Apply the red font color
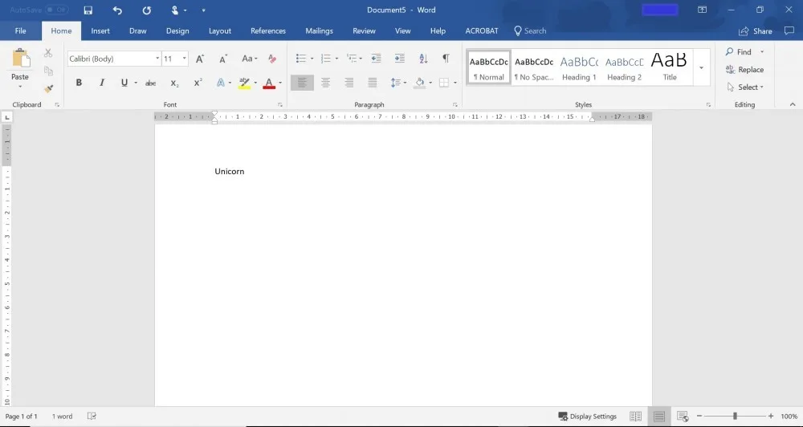 (x=269, y=83)
